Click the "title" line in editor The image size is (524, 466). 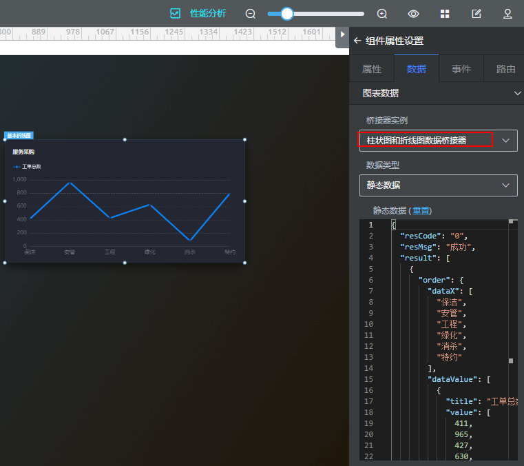click(x=482, y=401)
